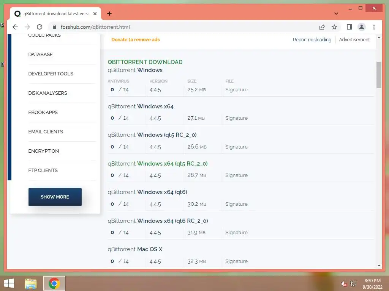Download qBittorrent Windows x64 (qt6)

pyautogui.click(x=147, y=192)
